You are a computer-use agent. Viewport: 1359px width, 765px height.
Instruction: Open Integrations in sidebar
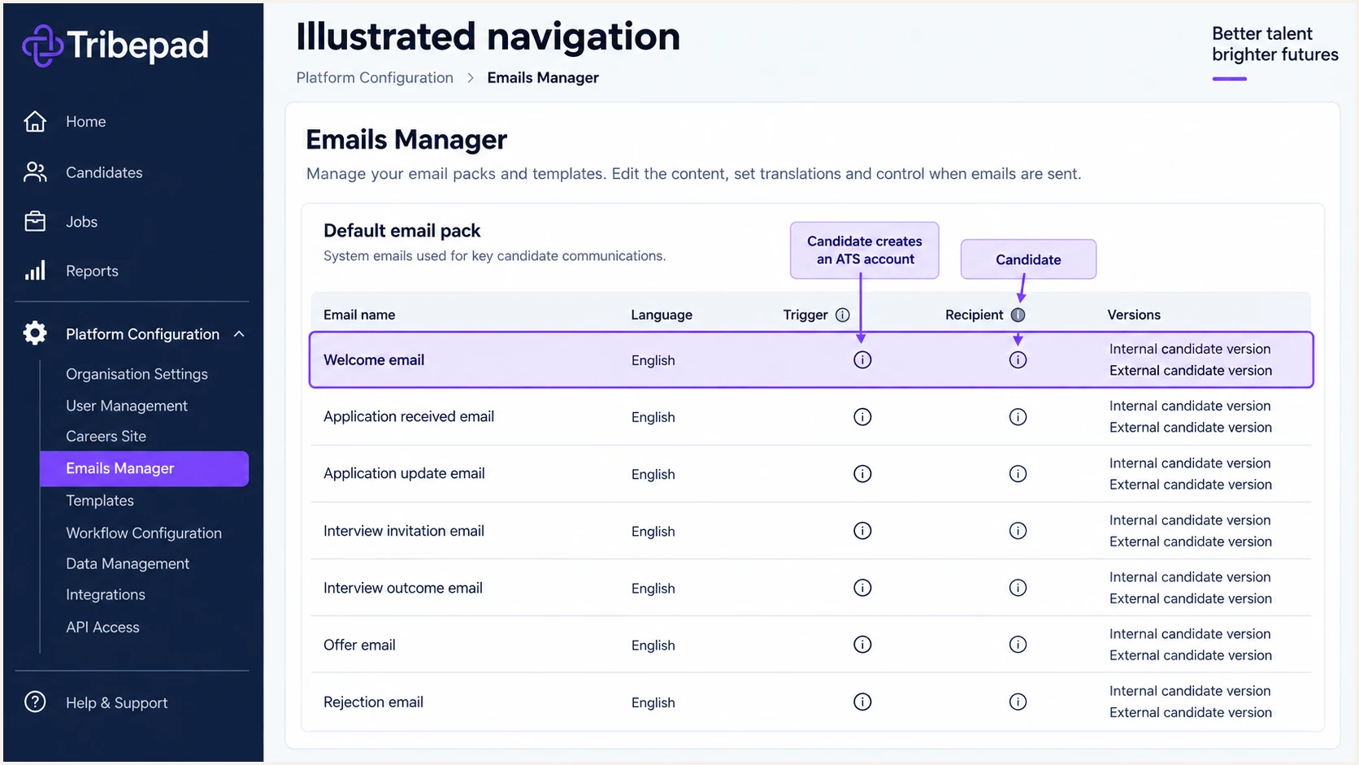click(x=106, y=594)
